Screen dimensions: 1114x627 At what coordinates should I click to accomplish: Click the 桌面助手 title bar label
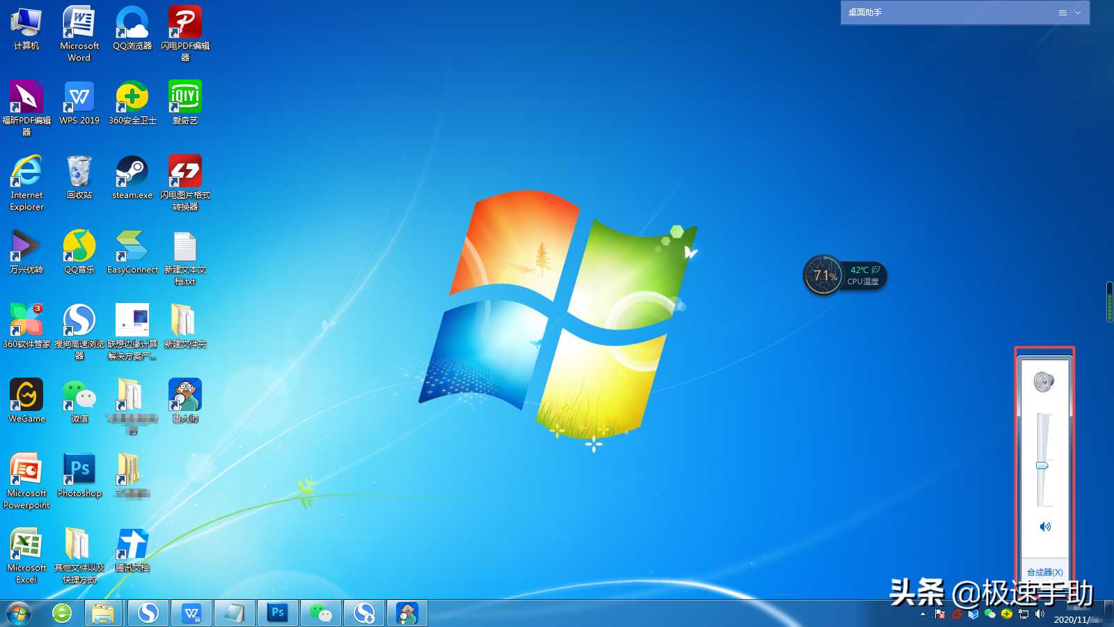(x=865, y=13)
